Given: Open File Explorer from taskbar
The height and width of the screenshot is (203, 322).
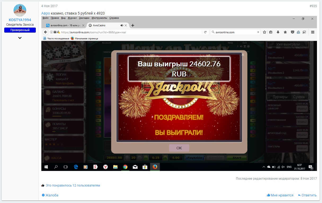Looking at the screenshot, I should point(115,167).
